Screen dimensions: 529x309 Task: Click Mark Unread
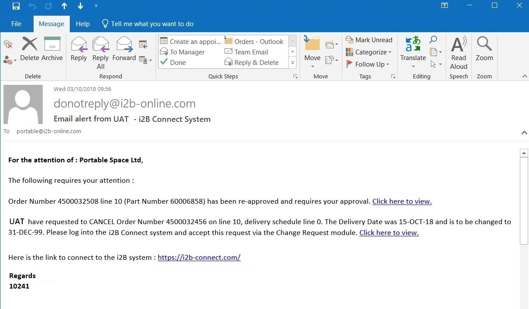[369, 40]
